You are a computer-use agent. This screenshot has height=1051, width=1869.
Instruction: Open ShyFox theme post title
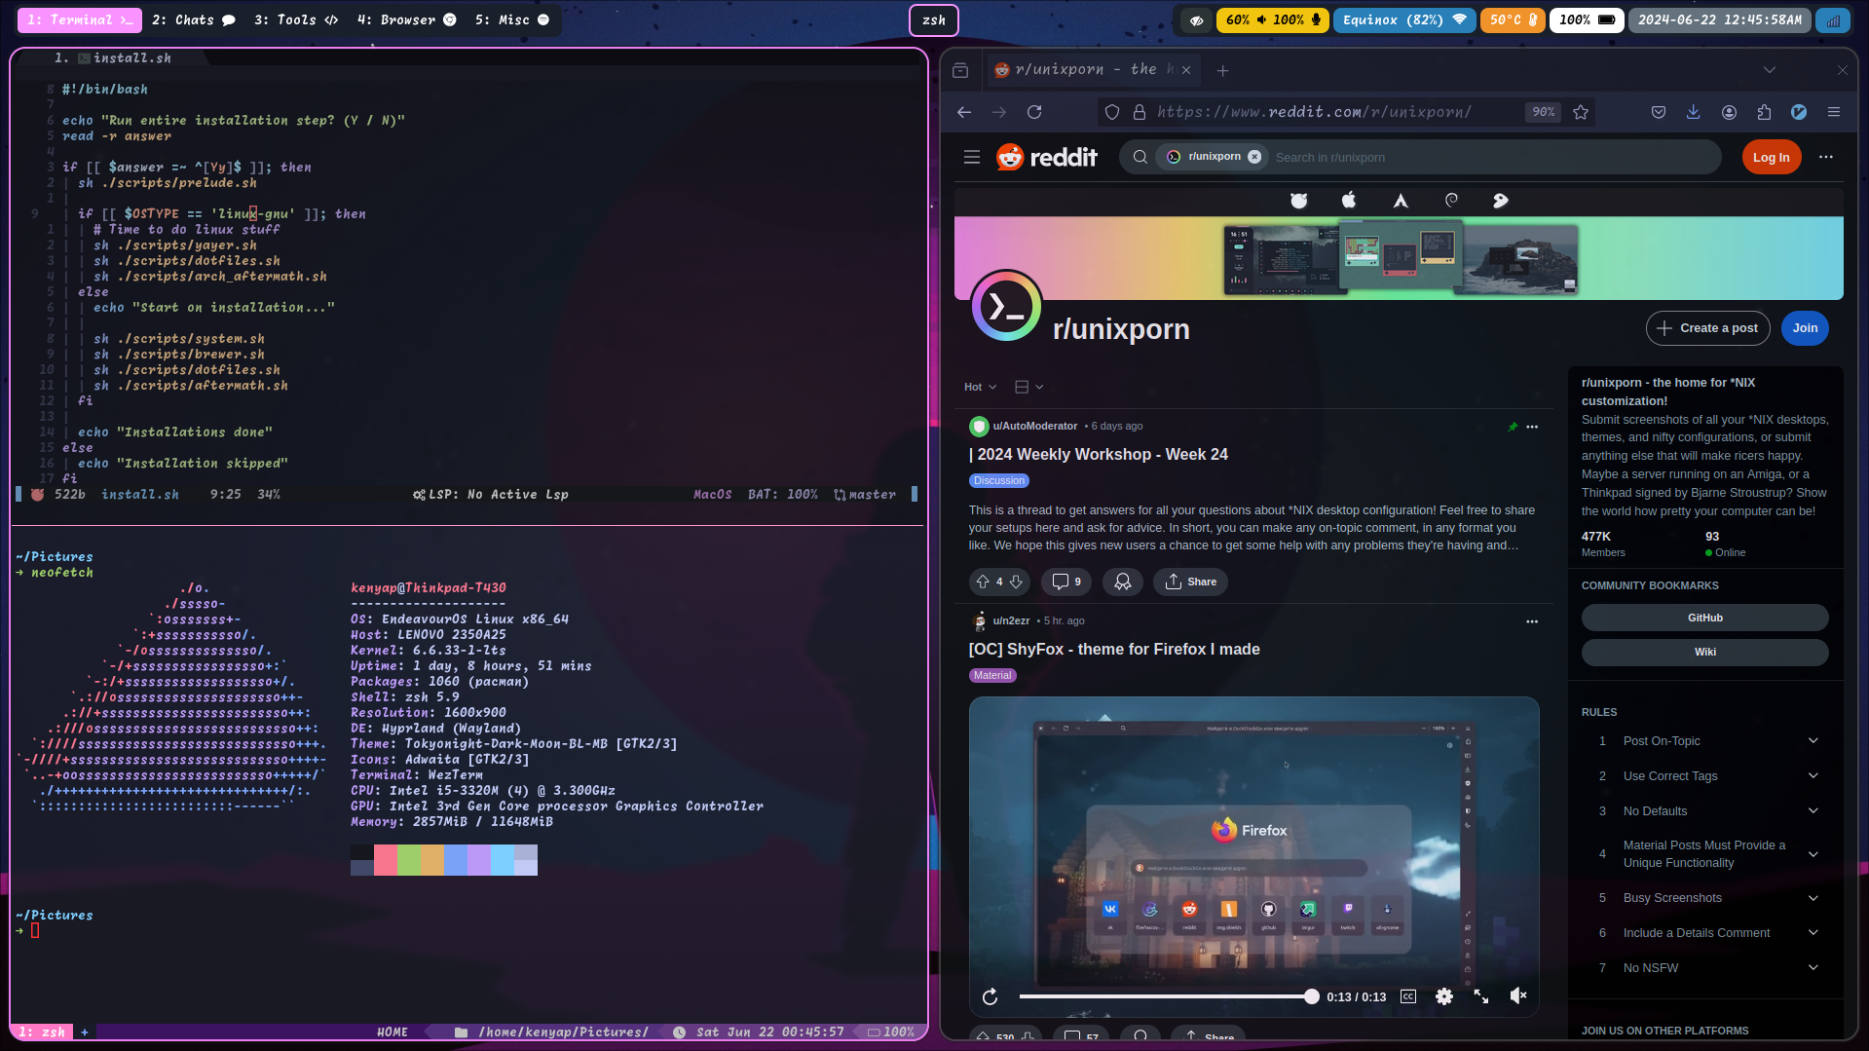point(1114,649)
